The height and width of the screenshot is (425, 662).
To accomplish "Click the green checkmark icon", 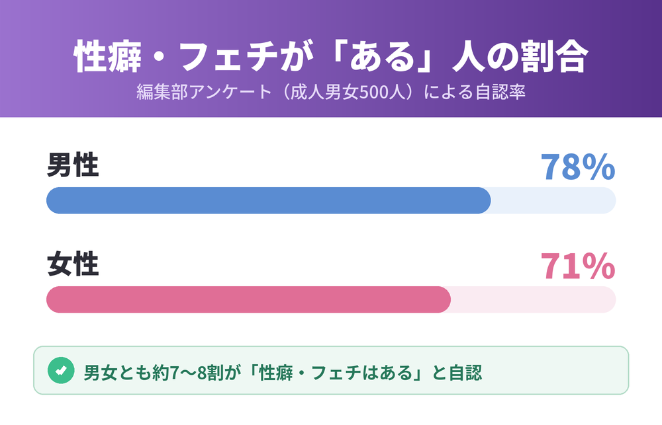I will point(61,370).
